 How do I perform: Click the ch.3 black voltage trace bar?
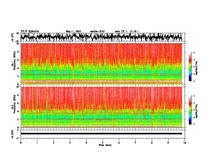101,134
